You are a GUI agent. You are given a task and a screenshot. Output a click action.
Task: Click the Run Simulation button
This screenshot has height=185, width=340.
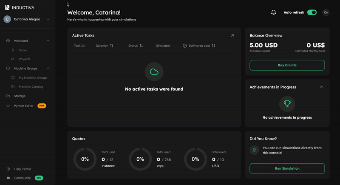[x=287, y=168]
